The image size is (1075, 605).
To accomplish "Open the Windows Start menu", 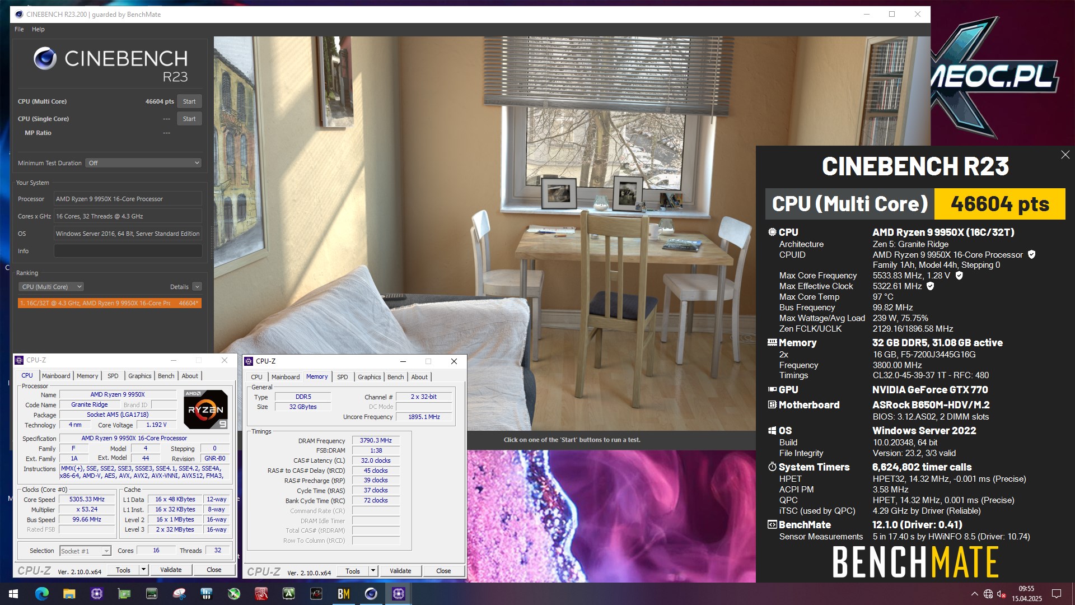I will [13, 594].
